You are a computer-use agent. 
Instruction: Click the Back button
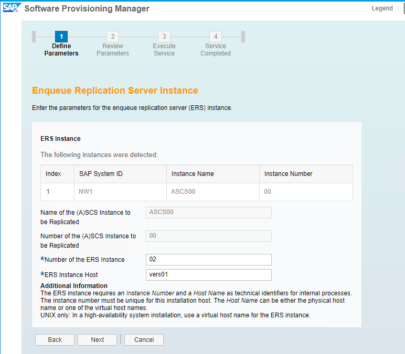(x=55, y=340)
